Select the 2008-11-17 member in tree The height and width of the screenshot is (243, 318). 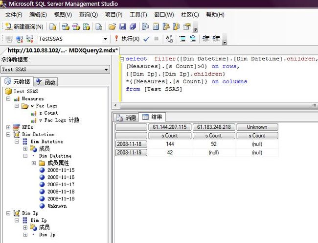61,185
